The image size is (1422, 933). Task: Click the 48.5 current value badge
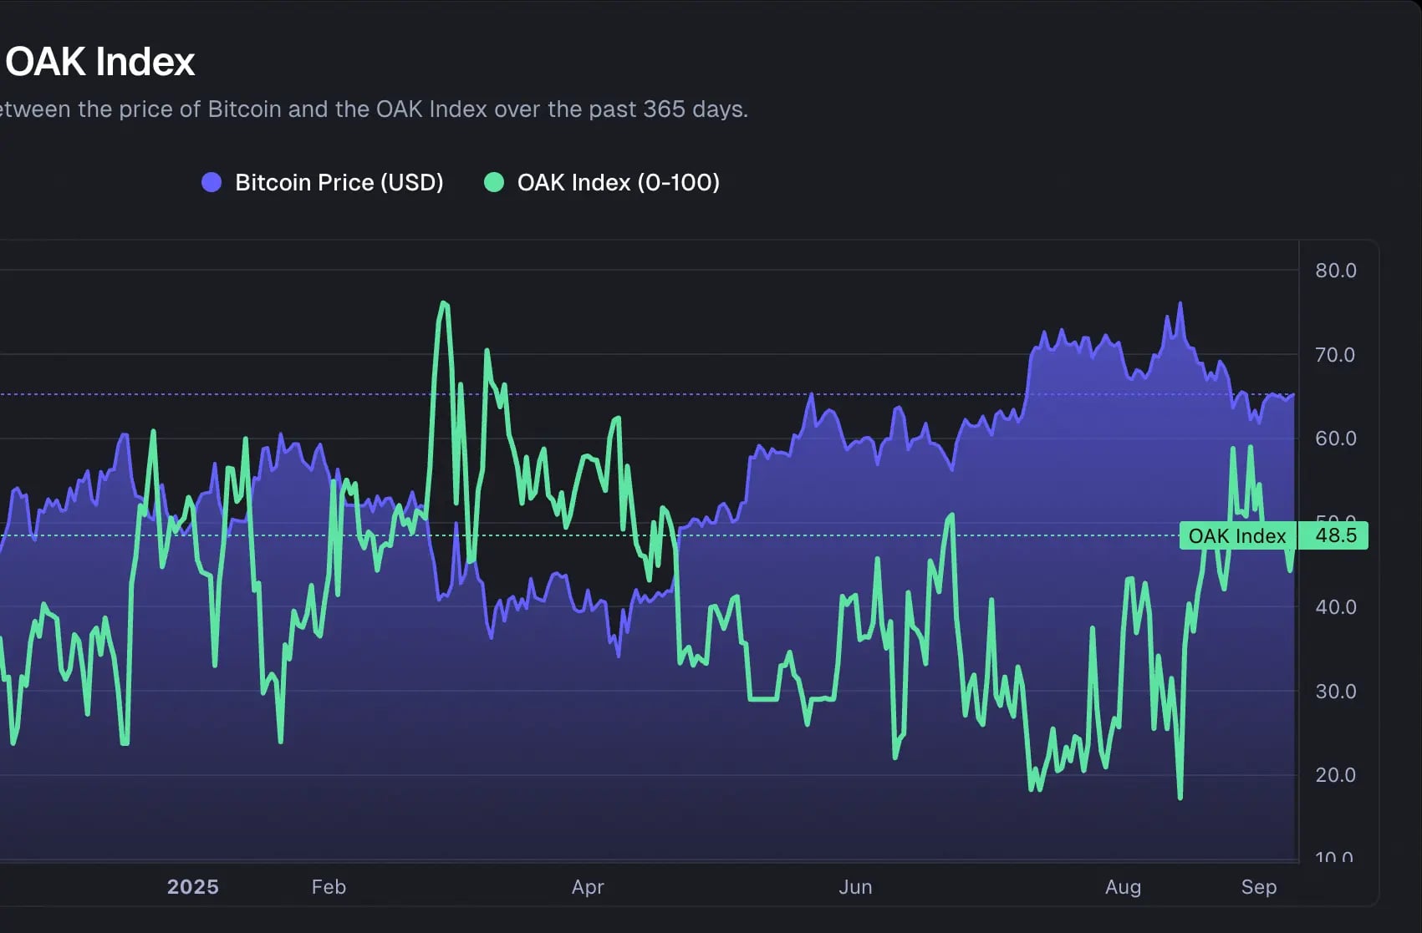[1334, 535]
